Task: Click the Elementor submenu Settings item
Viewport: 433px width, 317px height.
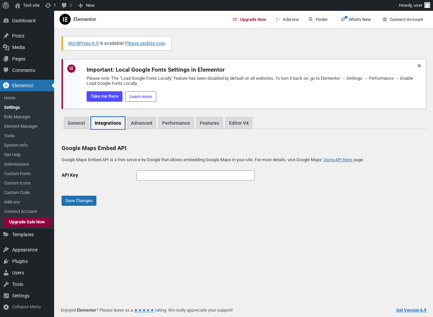Action: (x=12, y=107)
